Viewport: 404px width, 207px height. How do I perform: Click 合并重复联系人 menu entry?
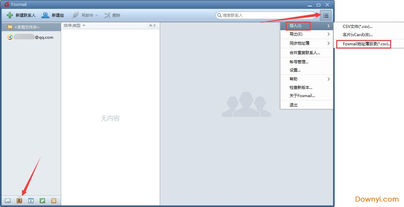pos(305,52)
